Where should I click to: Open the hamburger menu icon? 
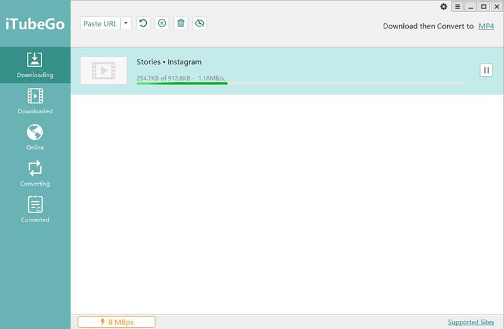[457, 7]
